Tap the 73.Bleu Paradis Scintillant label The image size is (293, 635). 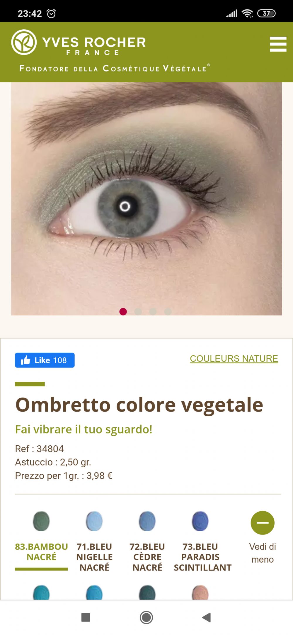click(202, 557)
